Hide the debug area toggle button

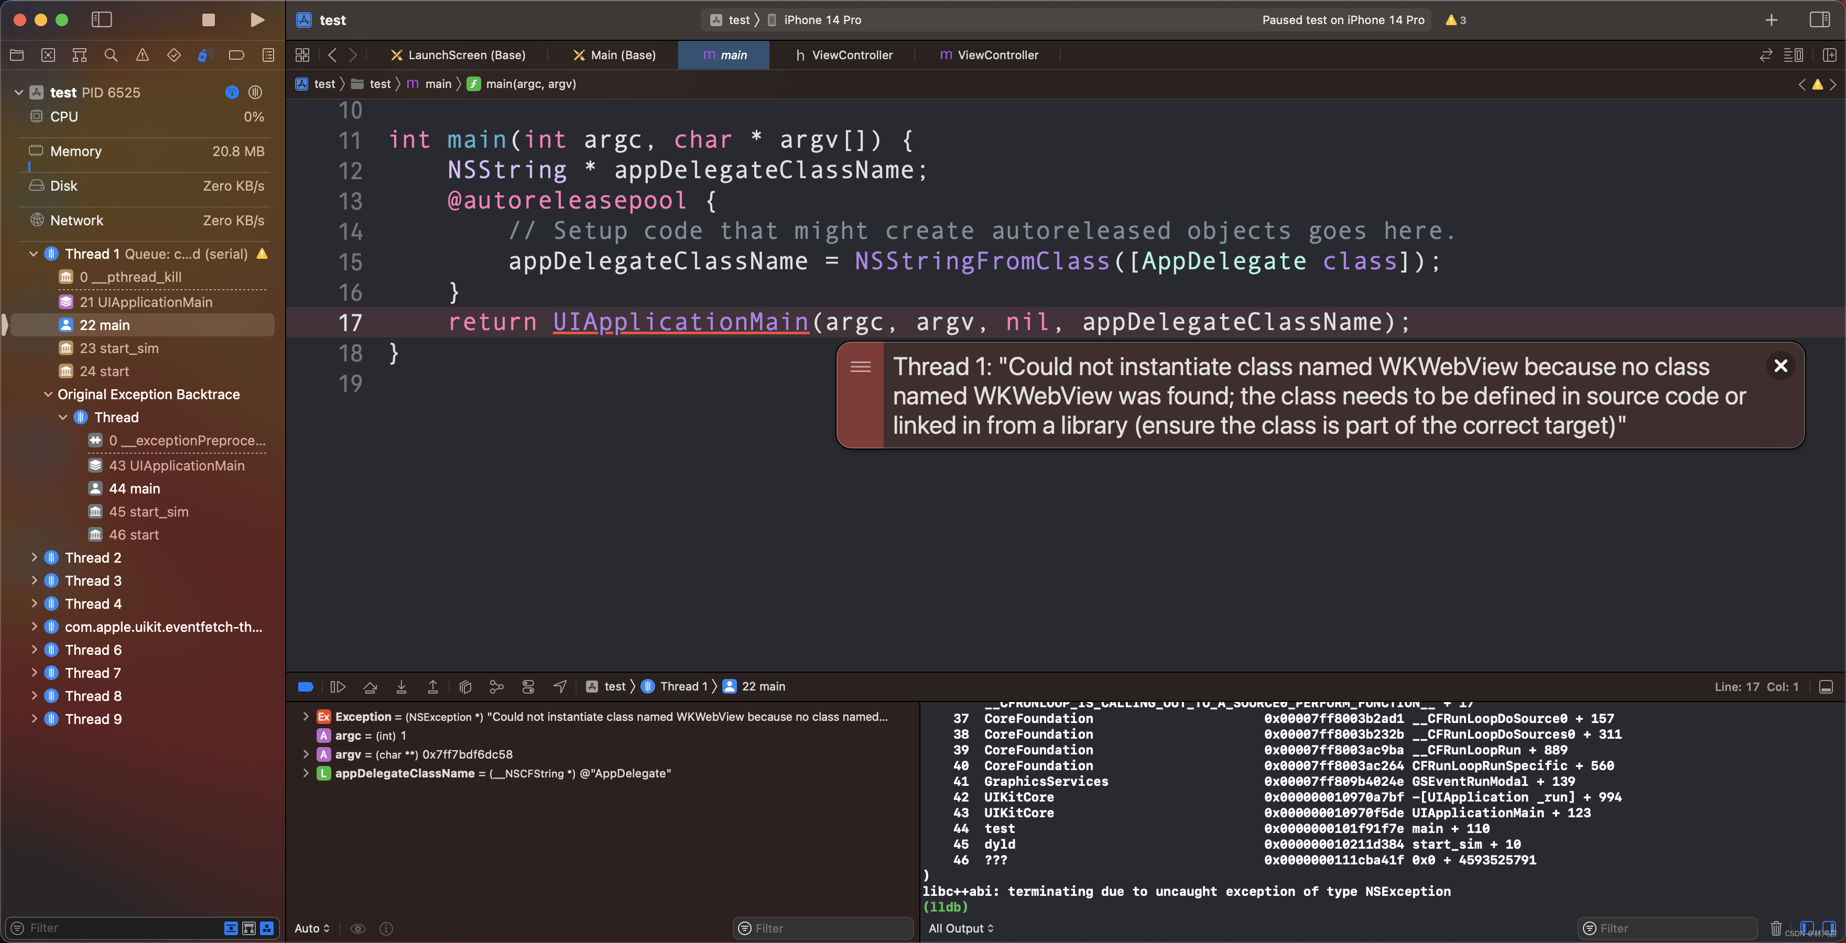tap(1826, 687)
